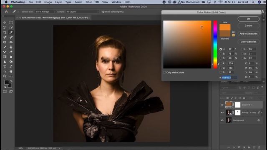
Task: Open the Filter menu
Action: click(x=89, y=2)
